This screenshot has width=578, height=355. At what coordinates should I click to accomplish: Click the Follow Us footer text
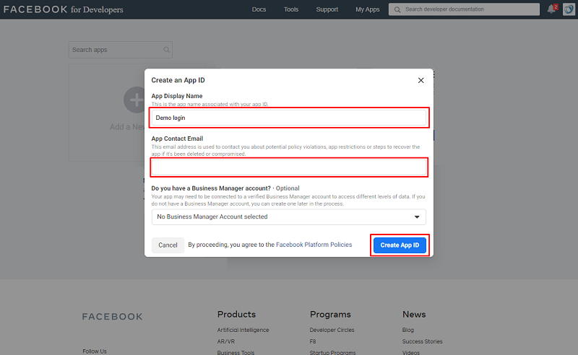coord(95,351)
